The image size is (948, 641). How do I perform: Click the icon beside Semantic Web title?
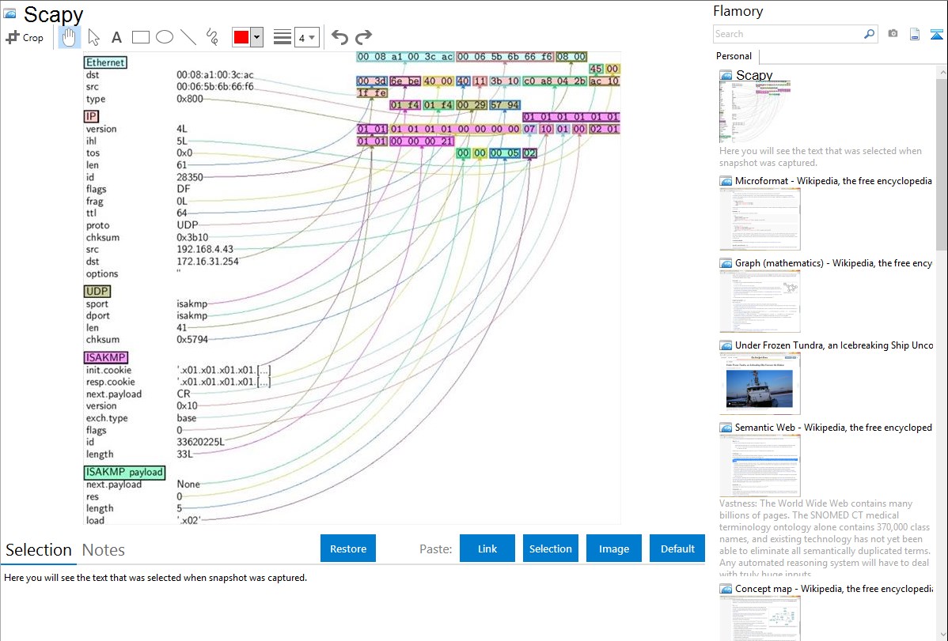pyautogui.click(x=726, y=428)
